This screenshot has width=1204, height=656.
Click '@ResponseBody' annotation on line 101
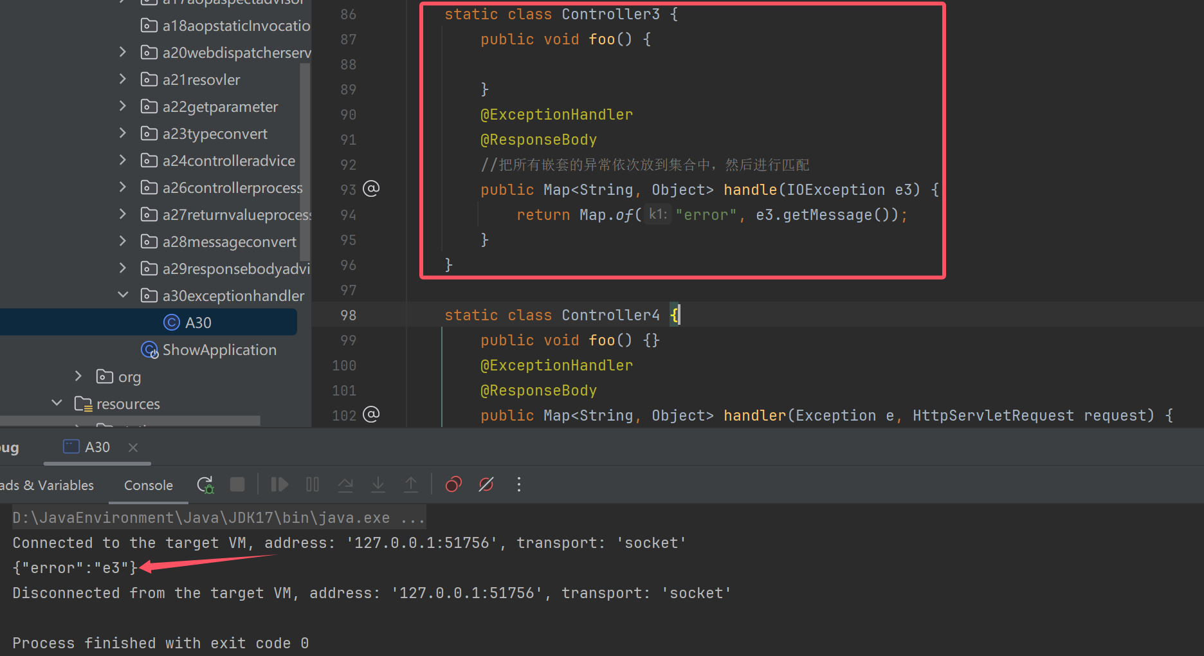539,390
